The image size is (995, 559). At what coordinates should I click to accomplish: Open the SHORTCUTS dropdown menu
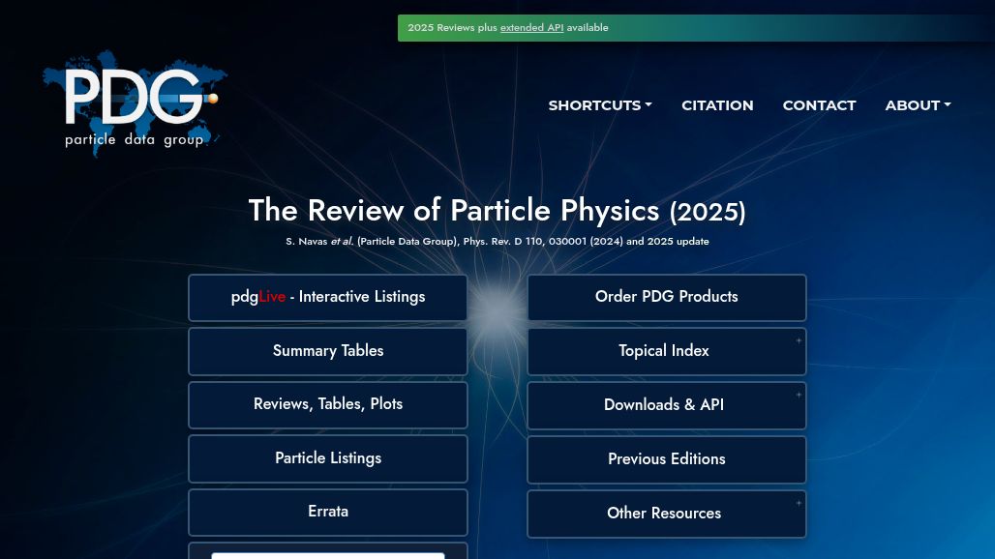tap(599, 105)
